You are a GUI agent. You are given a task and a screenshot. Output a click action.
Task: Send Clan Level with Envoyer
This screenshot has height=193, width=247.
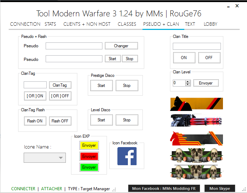pos(206,83)
